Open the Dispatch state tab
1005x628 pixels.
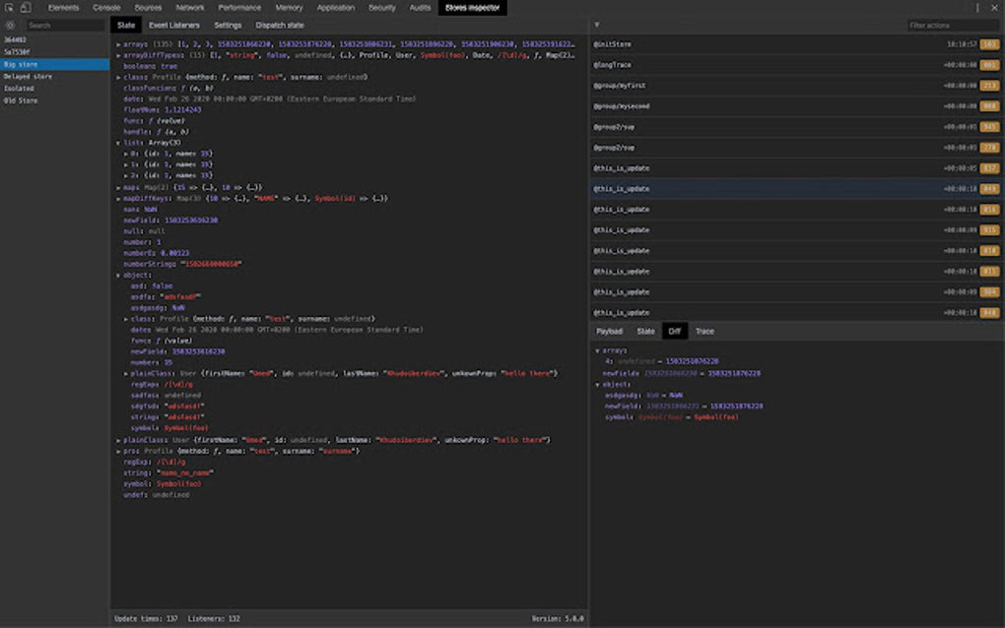pos(278,25)
